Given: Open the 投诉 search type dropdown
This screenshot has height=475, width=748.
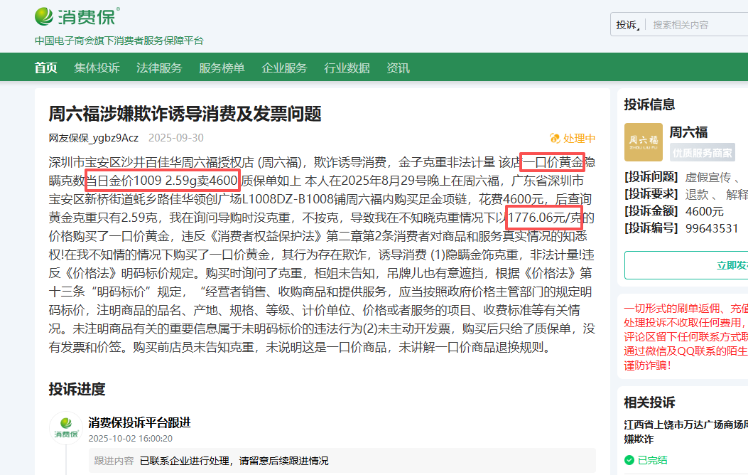Looking at the screenshot, I should (x=627, y=25).
